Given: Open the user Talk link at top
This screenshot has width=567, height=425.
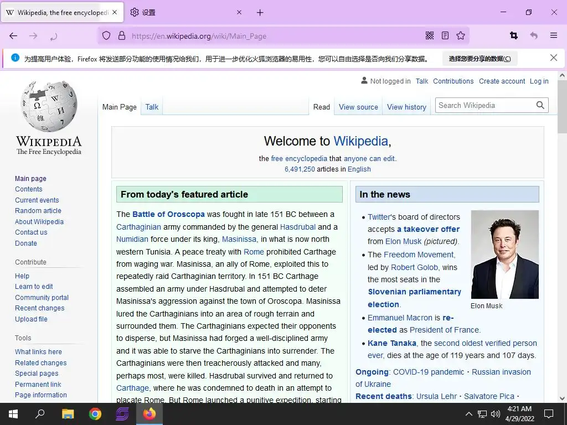Looking at the screenshot, I should point(421,81).
